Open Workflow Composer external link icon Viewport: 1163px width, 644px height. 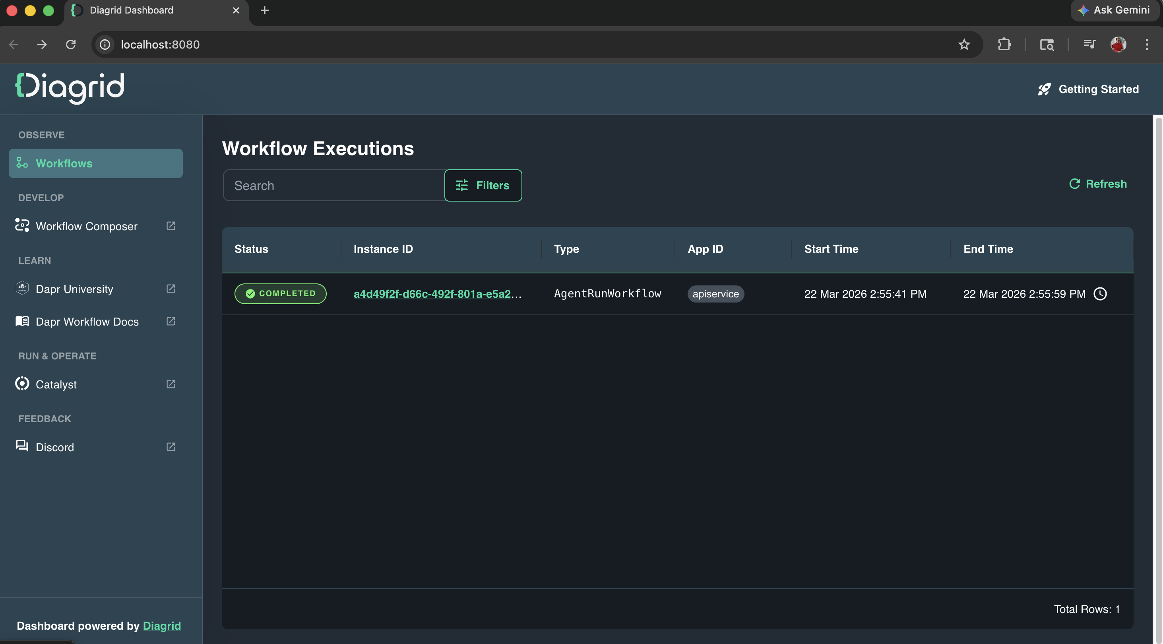[x=171, y=226]
